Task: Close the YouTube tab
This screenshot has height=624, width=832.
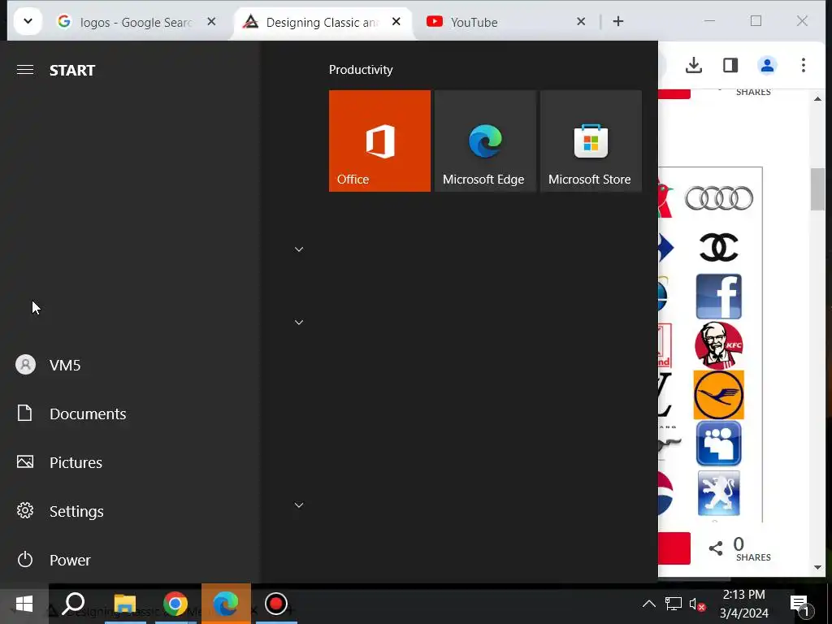Action: click(x=581, y=22)
